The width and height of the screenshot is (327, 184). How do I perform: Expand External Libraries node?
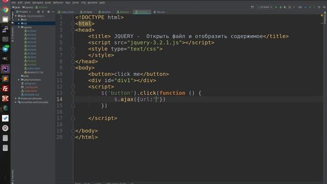coord(16,99)
